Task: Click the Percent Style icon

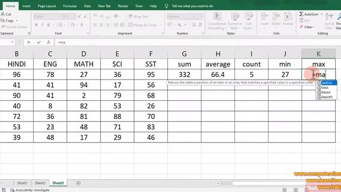Action: tap(179, 25)
